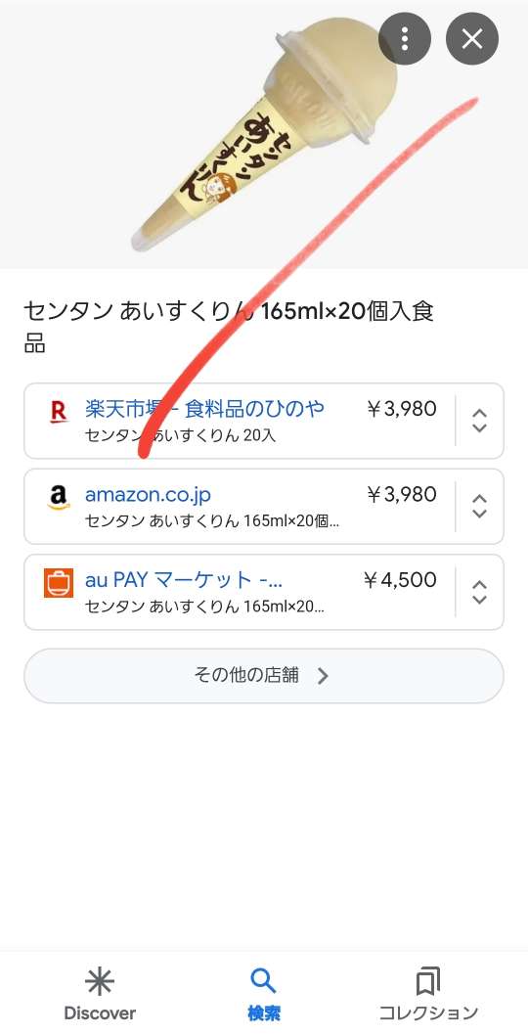Tap the au PAY Market bag icon
The image size is (528, 1034).
[x=59, y=583]
